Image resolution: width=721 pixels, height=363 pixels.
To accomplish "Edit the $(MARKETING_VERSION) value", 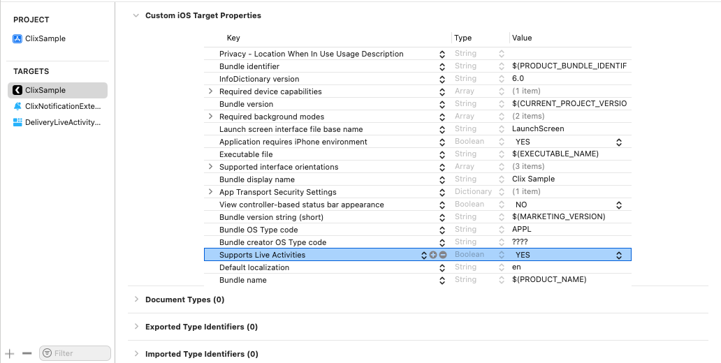I will [559, 216].
